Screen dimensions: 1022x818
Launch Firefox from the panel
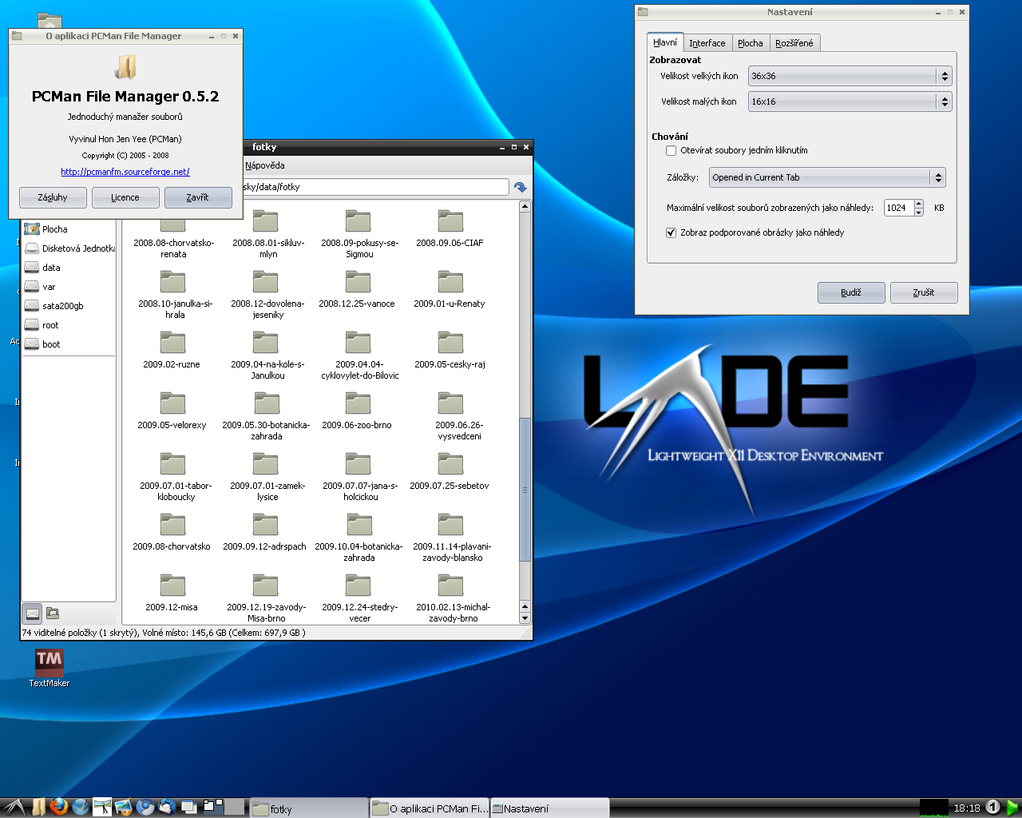pyautogui.click(x=59, y=808)
